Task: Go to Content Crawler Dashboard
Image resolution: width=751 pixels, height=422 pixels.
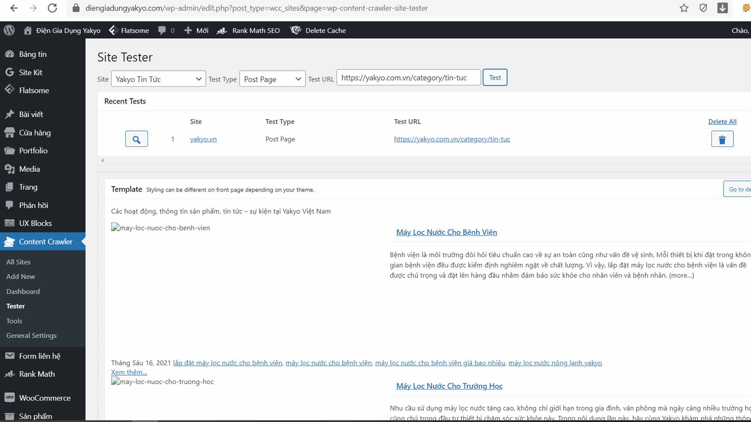Action: [23, 291]
